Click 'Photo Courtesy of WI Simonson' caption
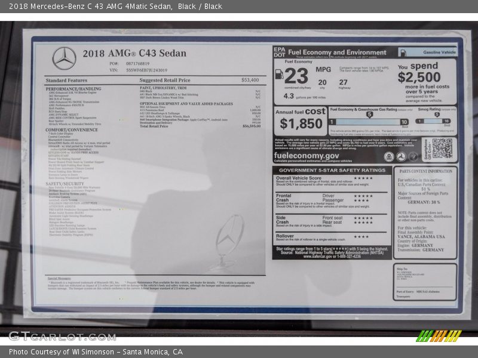The width and height of the screenshot is (478, 358). point(62,352)
